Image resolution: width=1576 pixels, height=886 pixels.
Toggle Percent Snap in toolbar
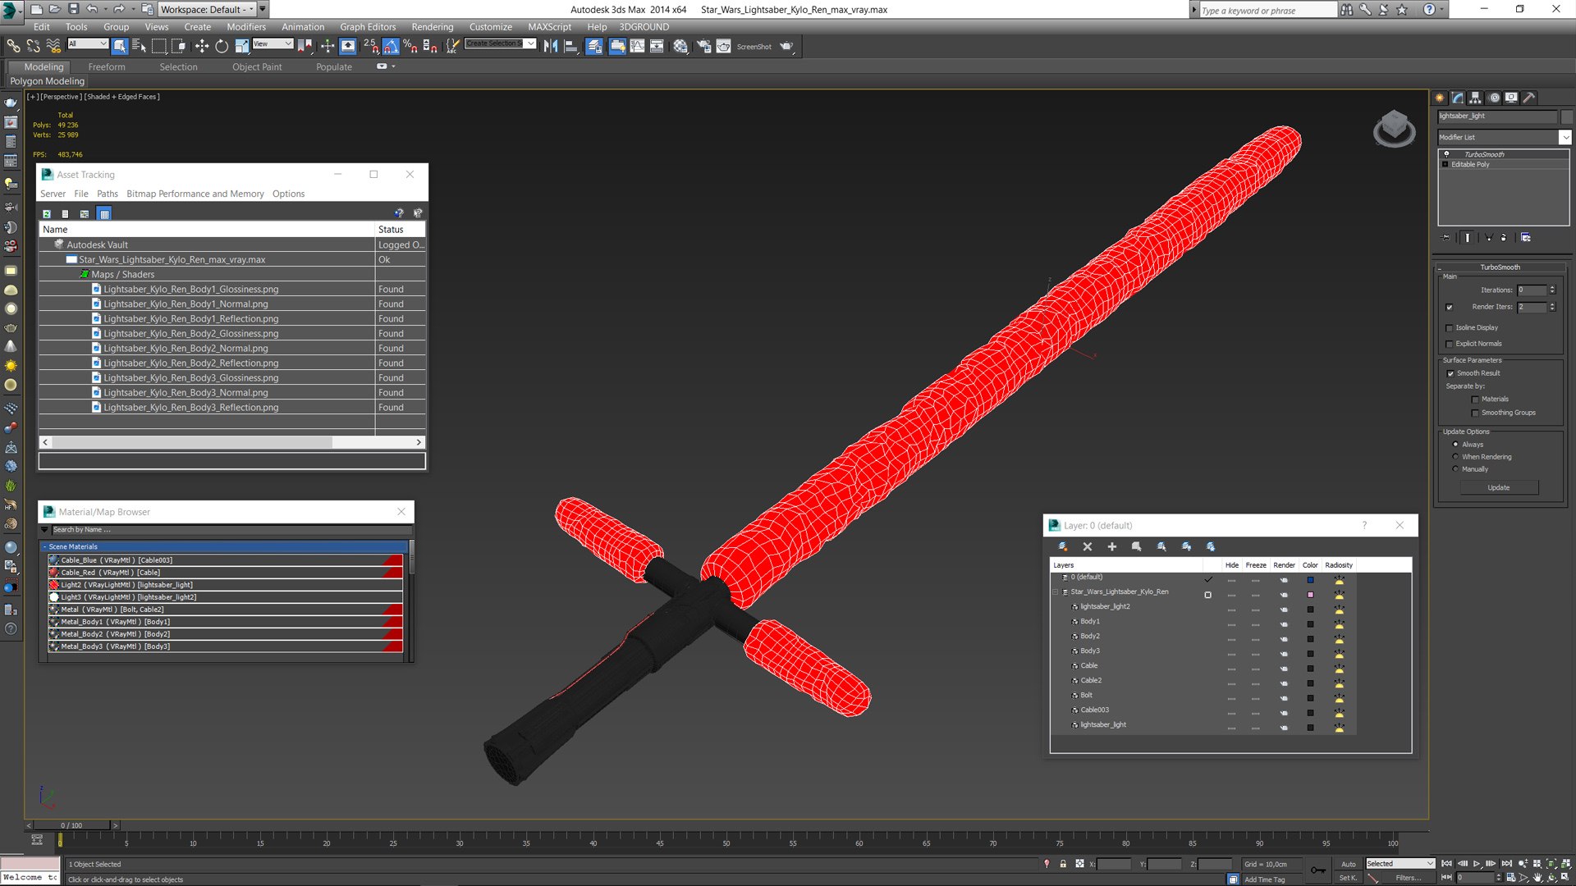410,46
